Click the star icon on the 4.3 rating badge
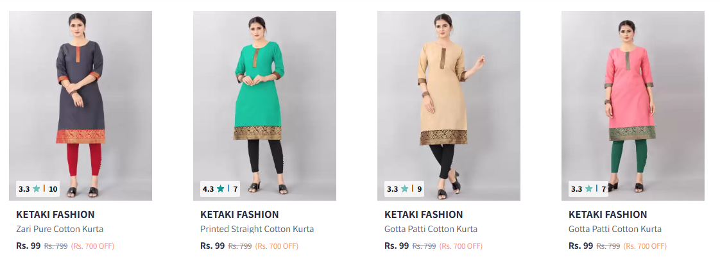 221,188
